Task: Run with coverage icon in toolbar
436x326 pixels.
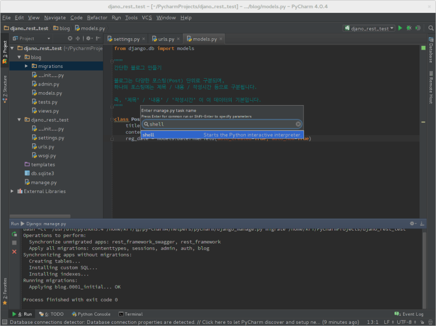Action: click(418, 28)
